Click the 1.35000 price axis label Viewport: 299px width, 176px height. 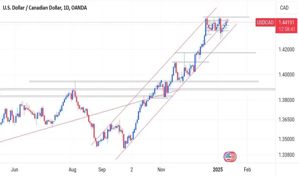tap(286, 139)
